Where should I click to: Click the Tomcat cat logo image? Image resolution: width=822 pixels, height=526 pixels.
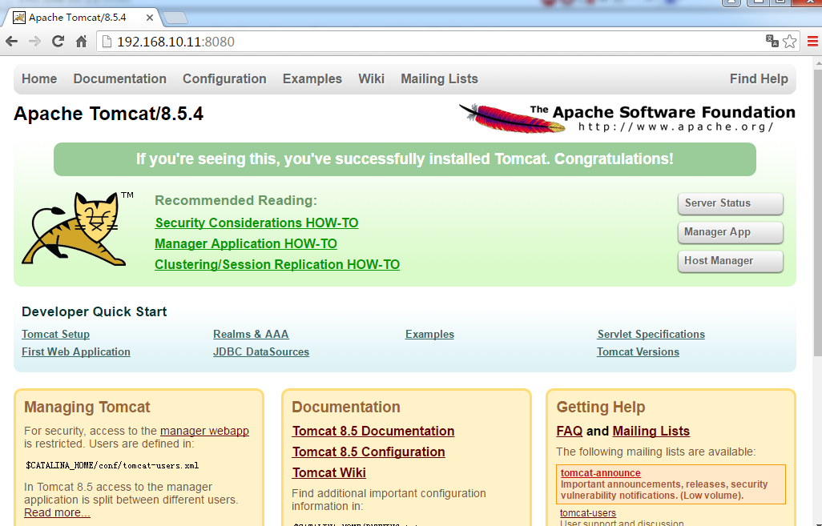pyautogui.click(x=77, y=228)
